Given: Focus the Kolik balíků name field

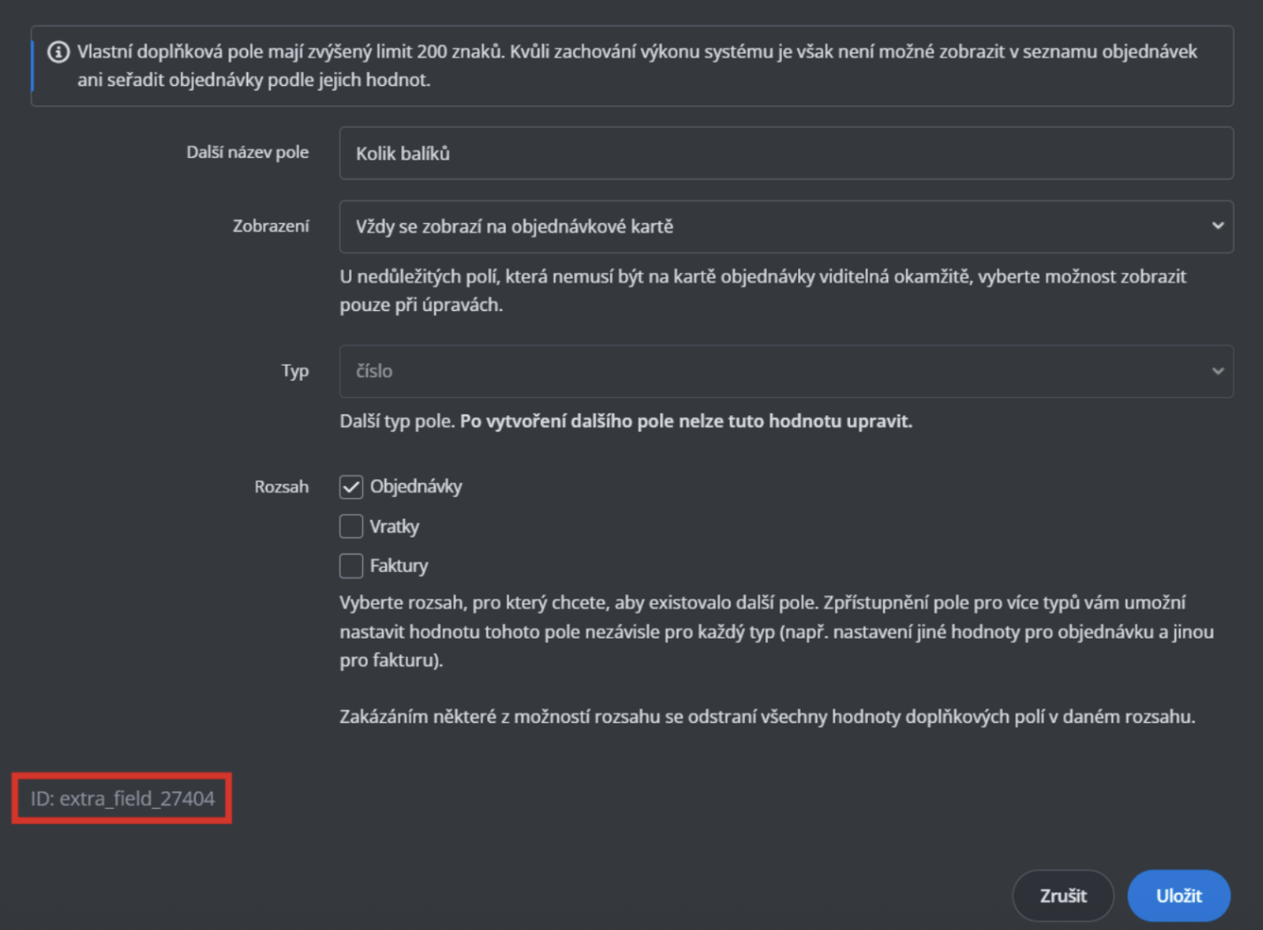Looking at the screenshot, I should click(786, 153).
